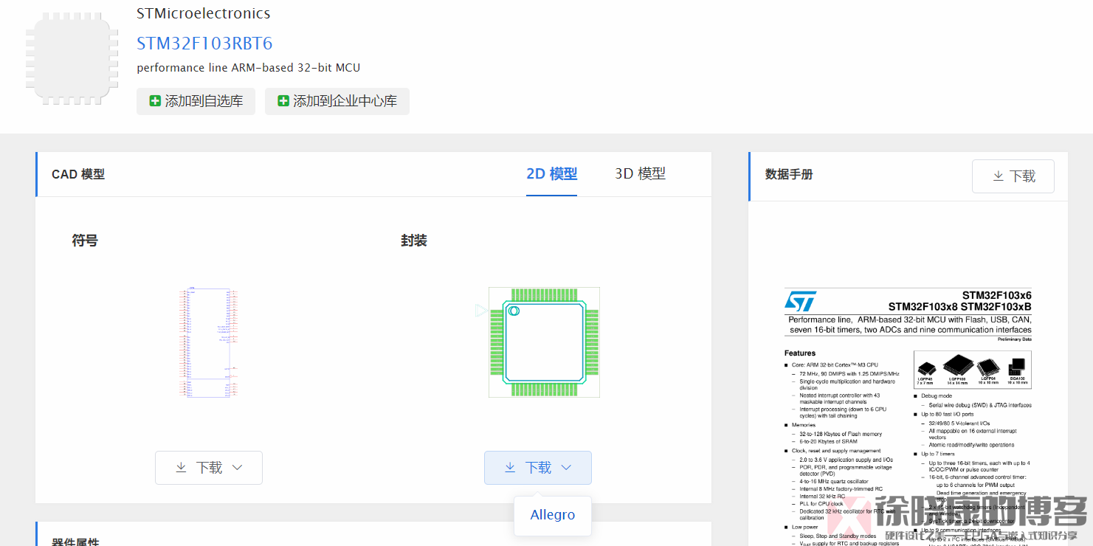Expand the chevron on footprint download button
This screenshot has height=546, width=1093.
[566, 468]
